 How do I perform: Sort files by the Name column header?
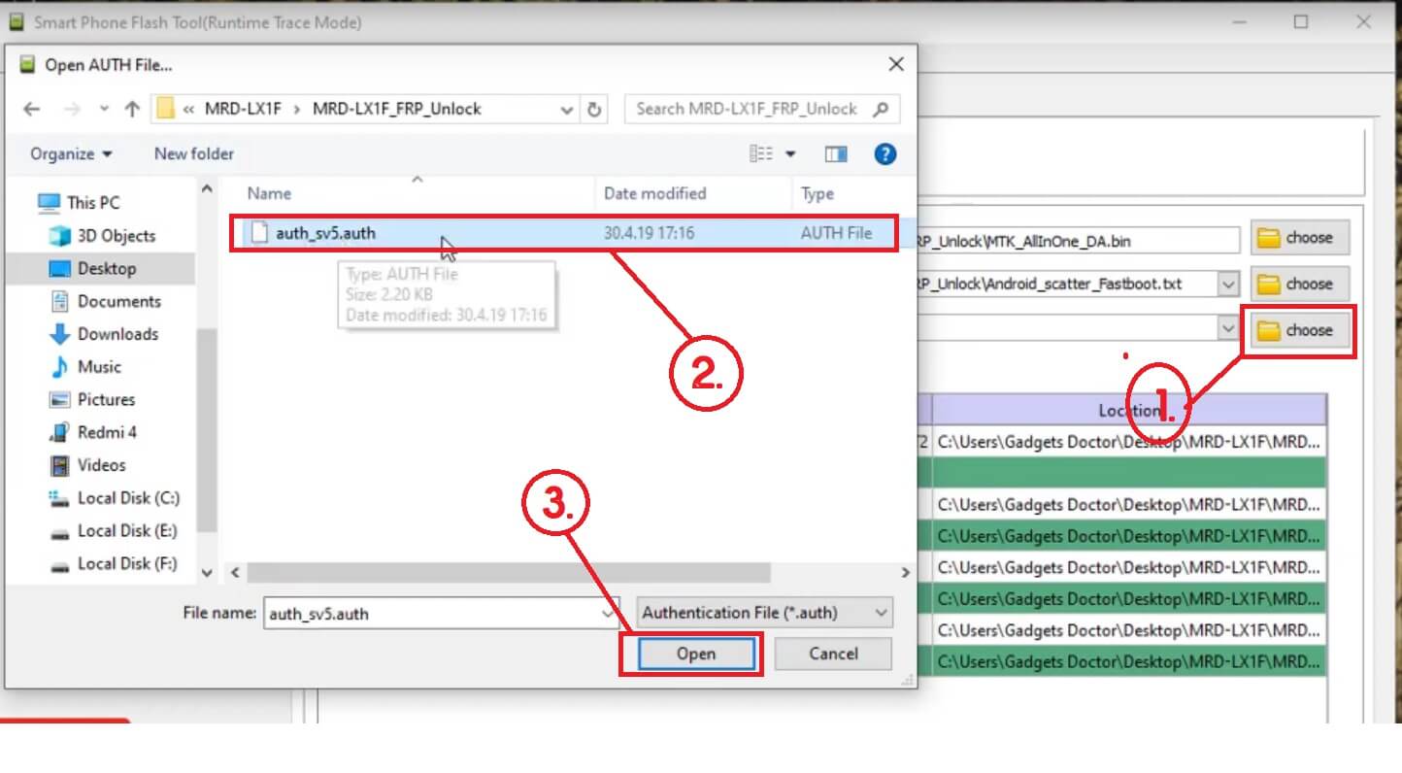[x=269, y=193]
